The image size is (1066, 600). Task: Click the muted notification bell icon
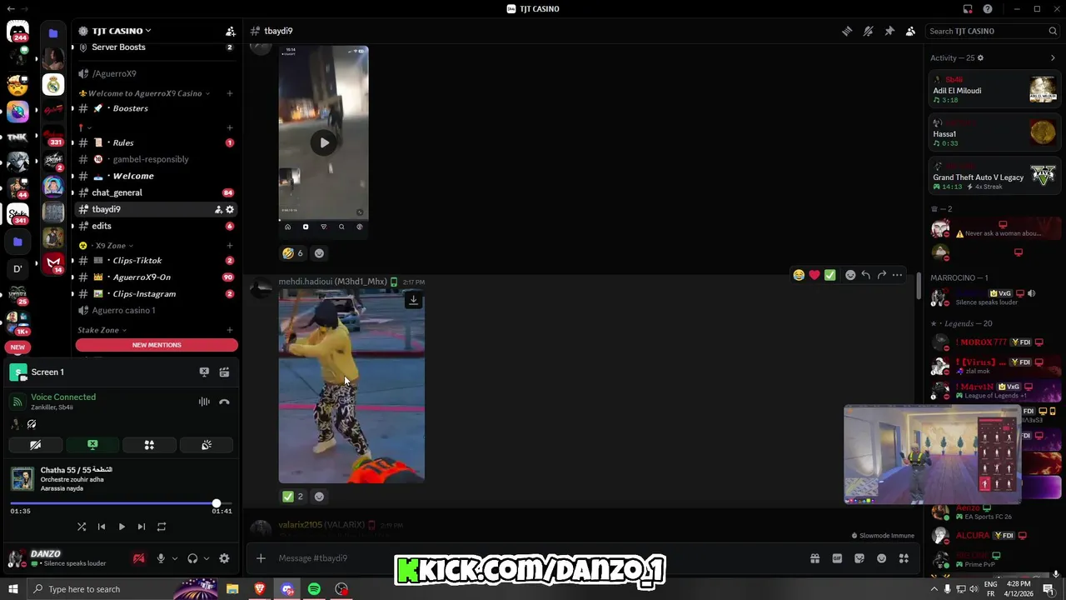coord(868,31)
